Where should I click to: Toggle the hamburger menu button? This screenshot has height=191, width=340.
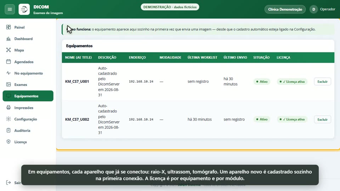(10, 9)
